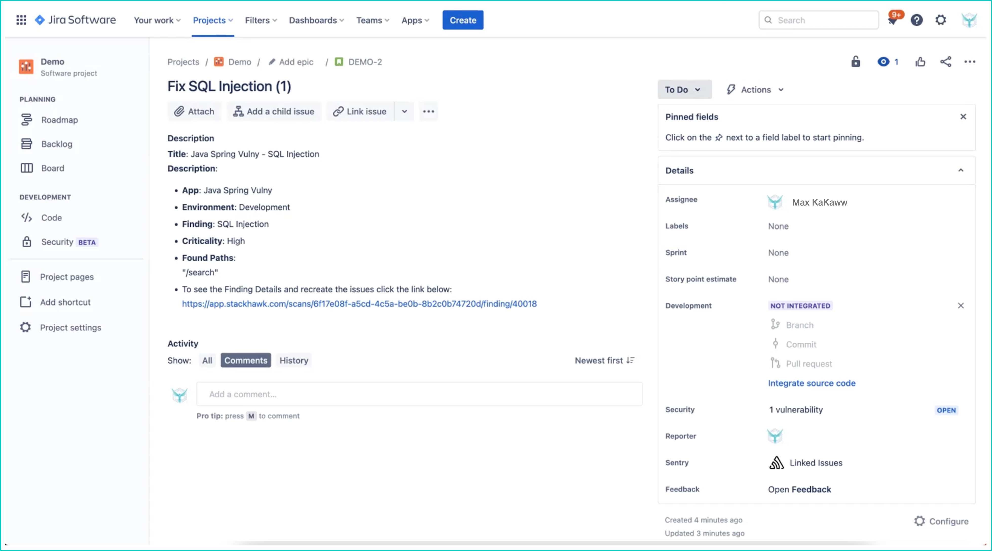This screenshot has height=551, width=992.
Task: Edit Labels value None
Action: coord(778,226)
